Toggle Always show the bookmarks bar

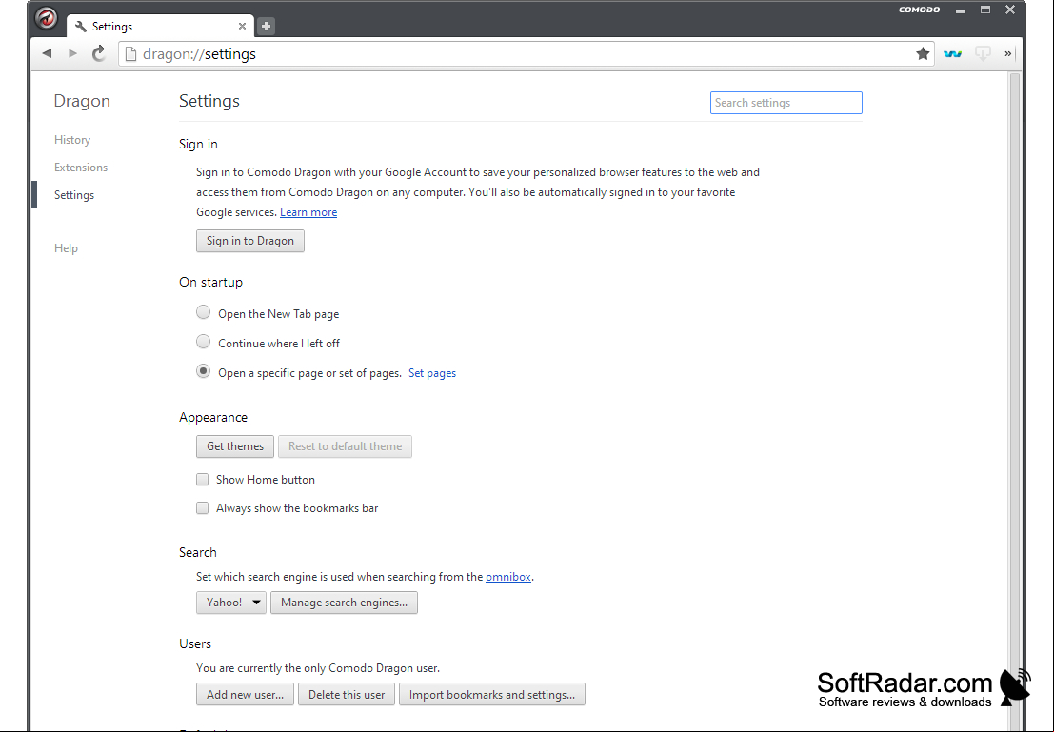(x=203, y=508)
